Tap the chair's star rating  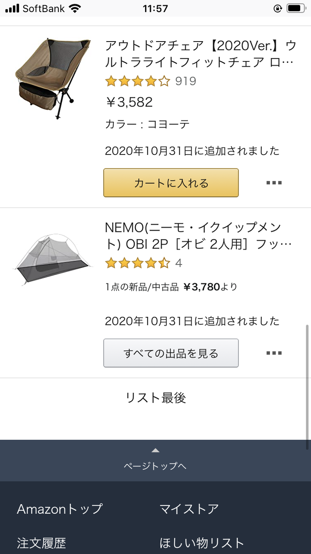coord(138,81)
